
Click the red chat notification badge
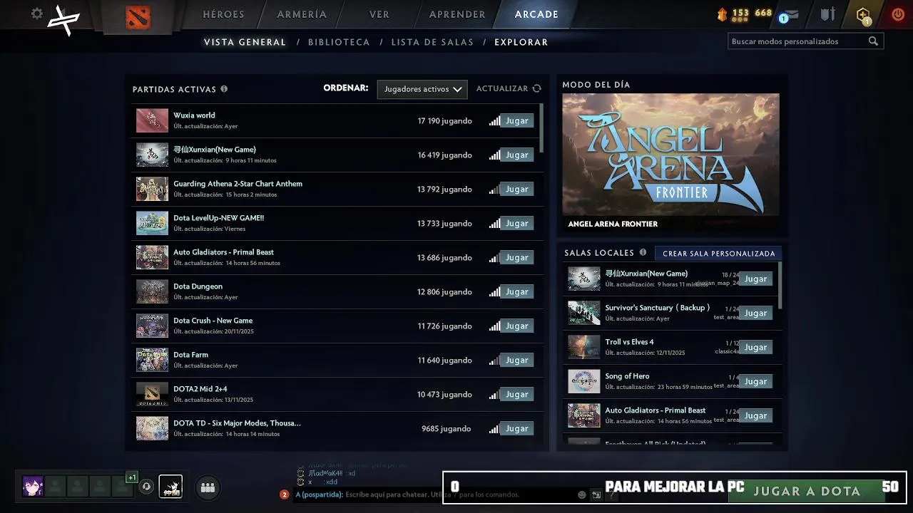(285, 494)
